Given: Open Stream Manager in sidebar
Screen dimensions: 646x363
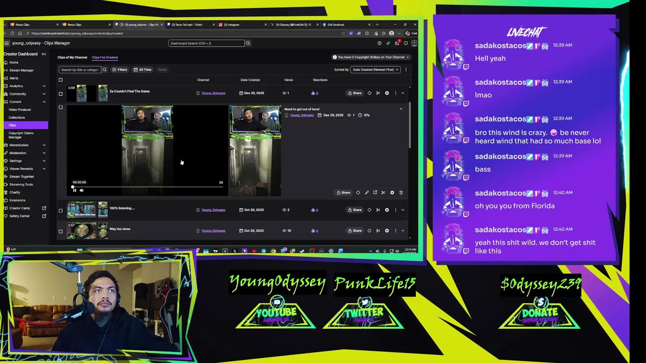Looking at the screenshot, I should [21, 71].
